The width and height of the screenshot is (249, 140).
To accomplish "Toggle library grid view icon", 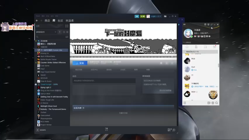I will tap(67, 26).
